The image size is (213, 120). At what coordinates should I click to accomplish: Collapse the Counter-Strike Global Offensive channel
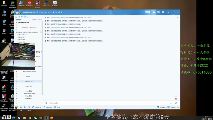tap(16, 32)
